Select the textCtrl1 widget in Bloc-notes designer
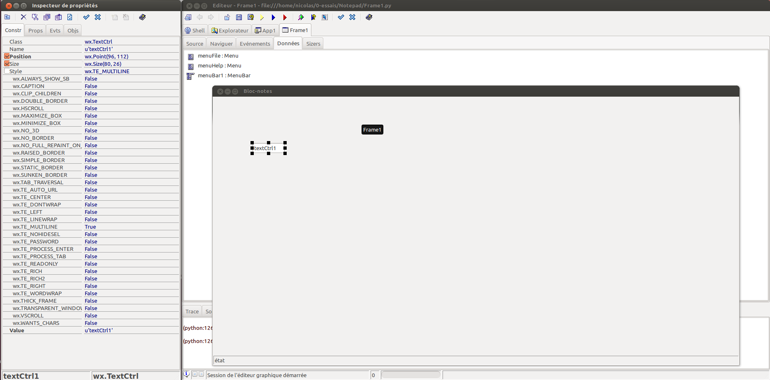 tap(268, 148)
